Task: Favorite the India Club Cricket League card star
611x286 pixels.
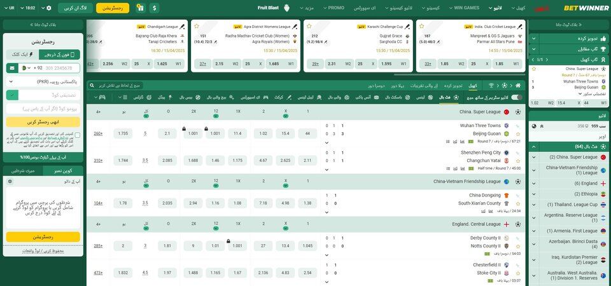Action: [421, 26]
